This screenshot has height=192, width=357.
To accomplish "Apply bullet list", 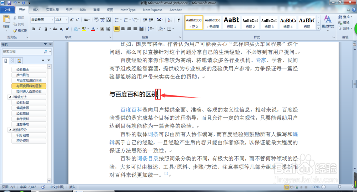I will (x=117, y=20).
